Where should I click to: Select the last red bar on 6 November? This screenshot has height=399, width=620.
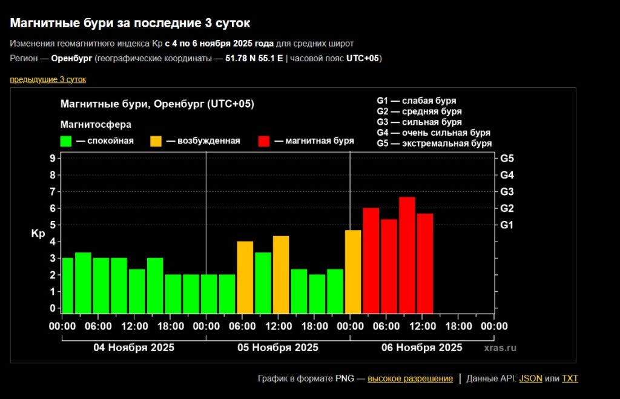425,263
